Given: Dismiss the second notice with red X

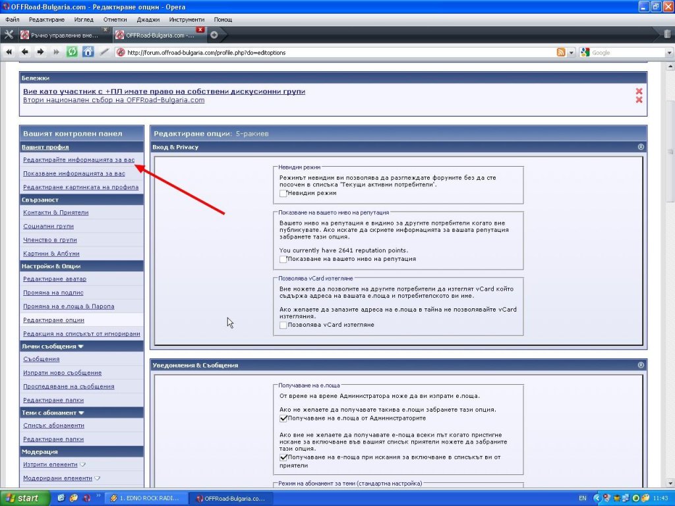Looking at the screenshot, I should click(639, 100).
